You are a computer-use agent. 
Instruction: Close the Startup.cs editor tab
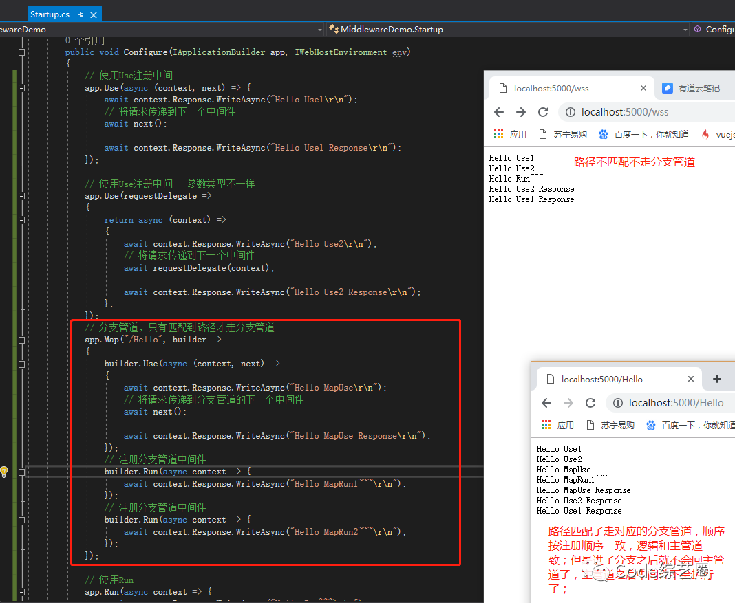click(x=94, y=15)
